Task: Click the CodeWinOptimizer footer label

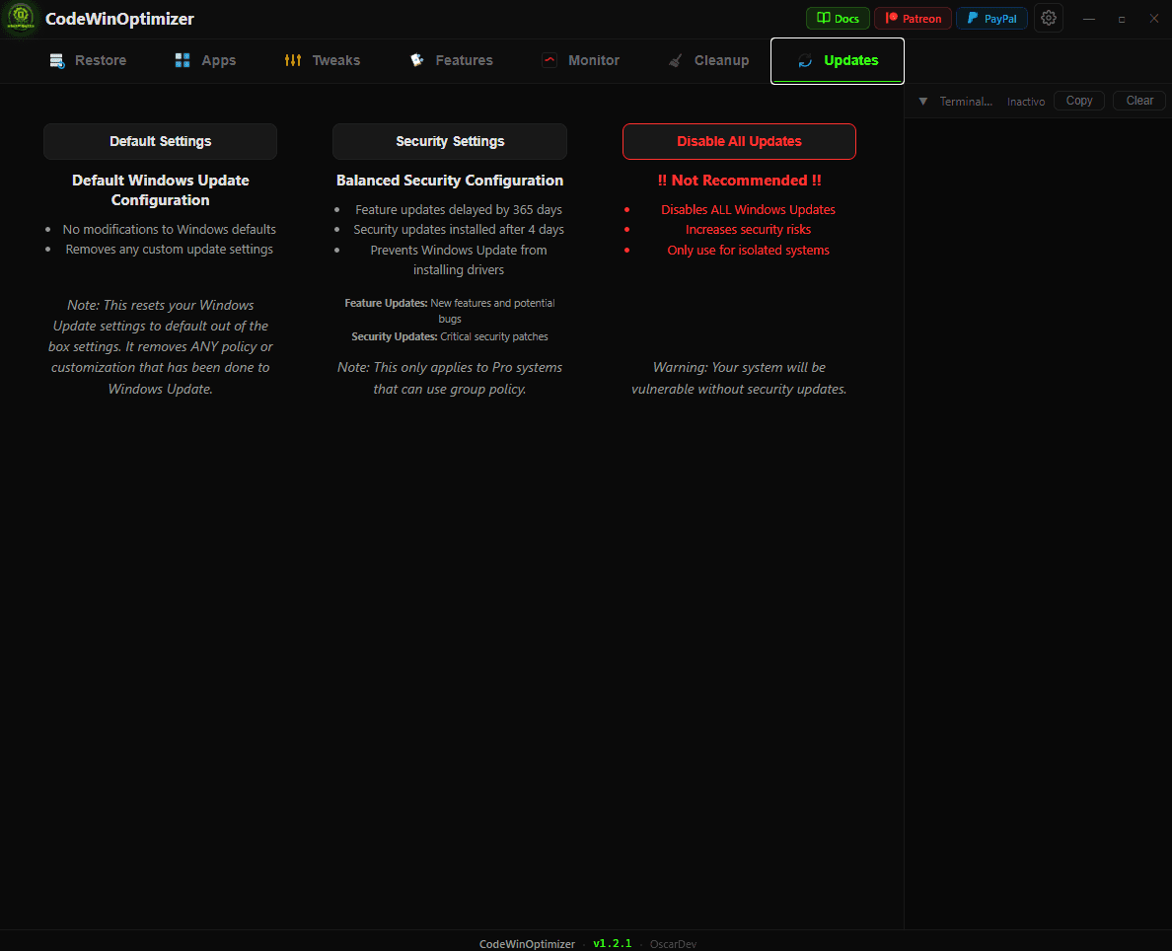Action: (527, 943)
